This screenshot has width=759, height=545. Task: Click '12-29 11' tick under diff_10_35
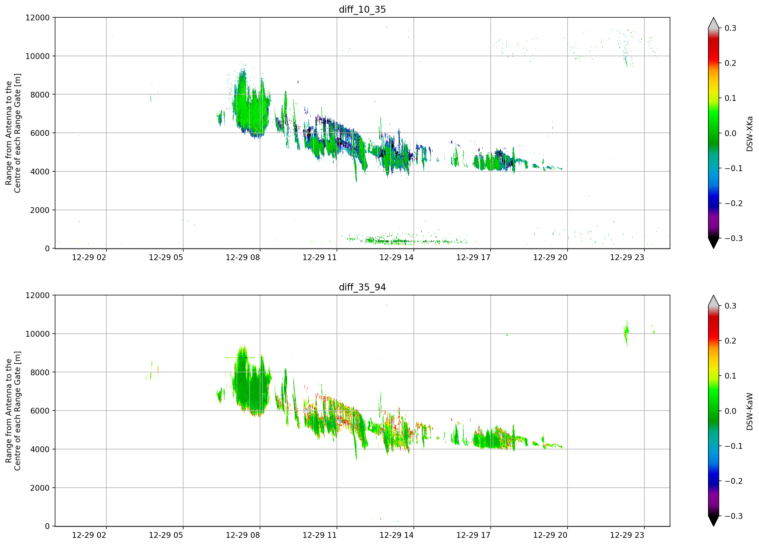click(320, 257)
